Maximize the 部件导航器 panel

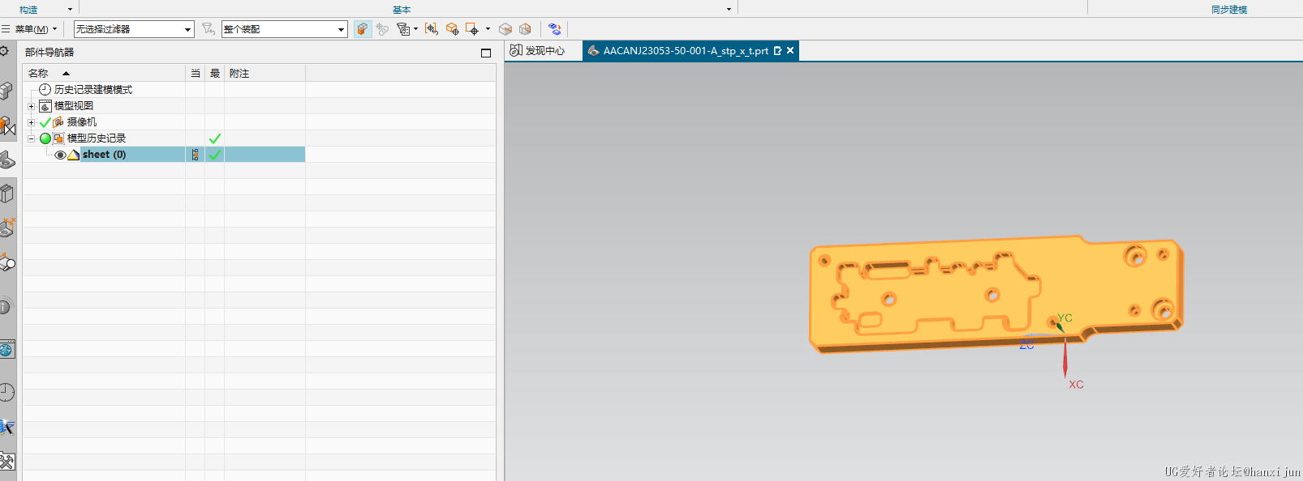486,53
